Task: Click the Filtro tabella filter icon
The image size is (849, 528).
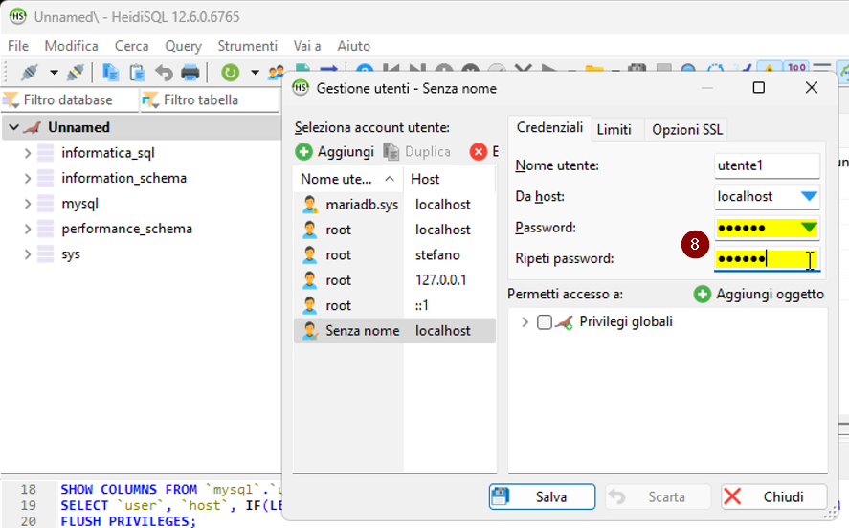Action: click(150, 99)
